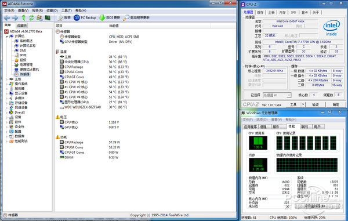Open 处理器 #1 selection dropdown in CPU-Z

pos(277,95)
